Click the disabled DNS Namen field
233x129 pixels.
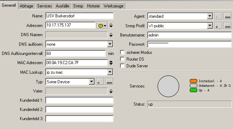[x=76, y=35]
